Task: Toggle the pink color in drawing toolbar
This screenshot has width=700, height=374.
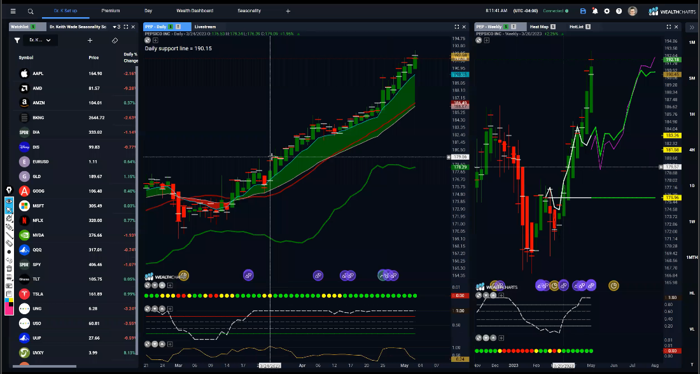Action: coord(9,310)
